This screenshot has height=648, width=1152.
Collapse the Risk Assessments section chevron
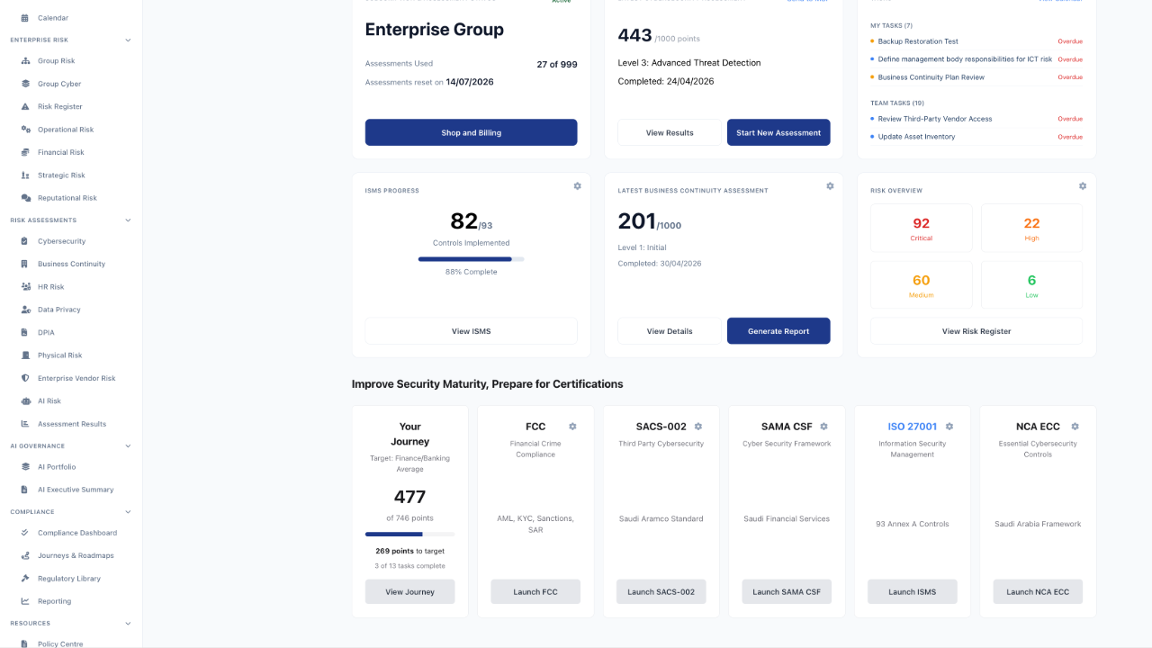[x=128, y=220]
